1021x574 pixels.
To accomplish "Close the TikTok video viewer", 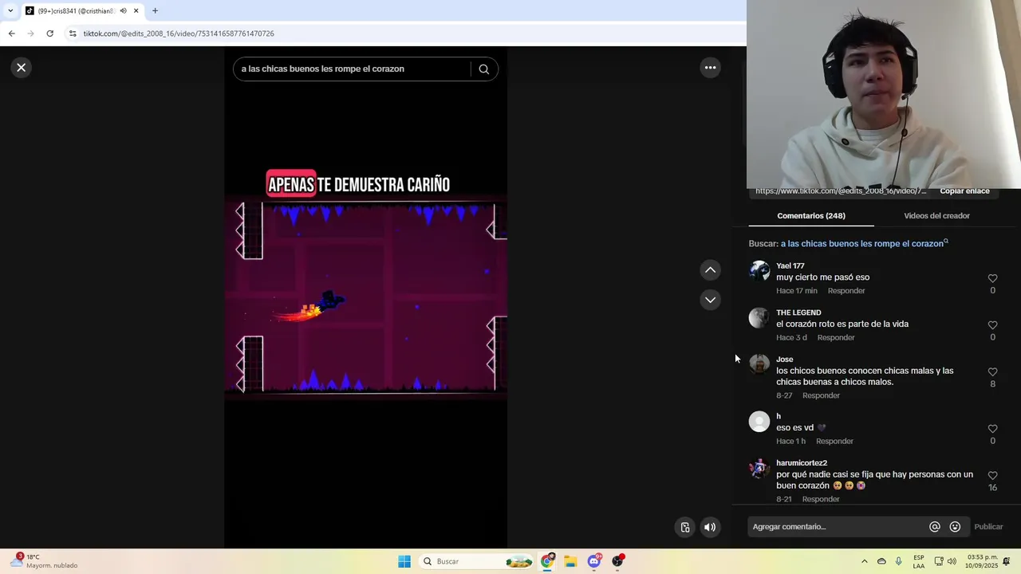I will point(22,68).
